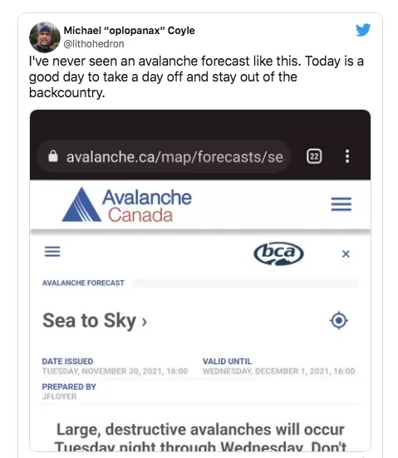Close the forecast panel with the X

[x=346, y=254]
